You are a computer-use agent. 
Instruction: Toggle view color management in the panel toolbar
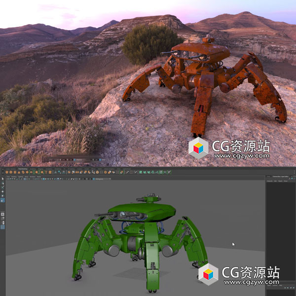tap(94, 179)
